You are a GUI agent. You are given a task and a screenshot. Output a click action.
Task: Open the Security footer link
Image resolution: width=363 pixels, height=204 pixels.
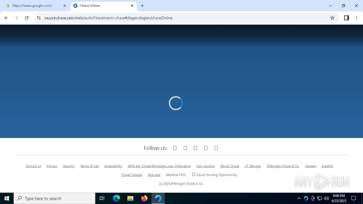(x=69, y=166)
